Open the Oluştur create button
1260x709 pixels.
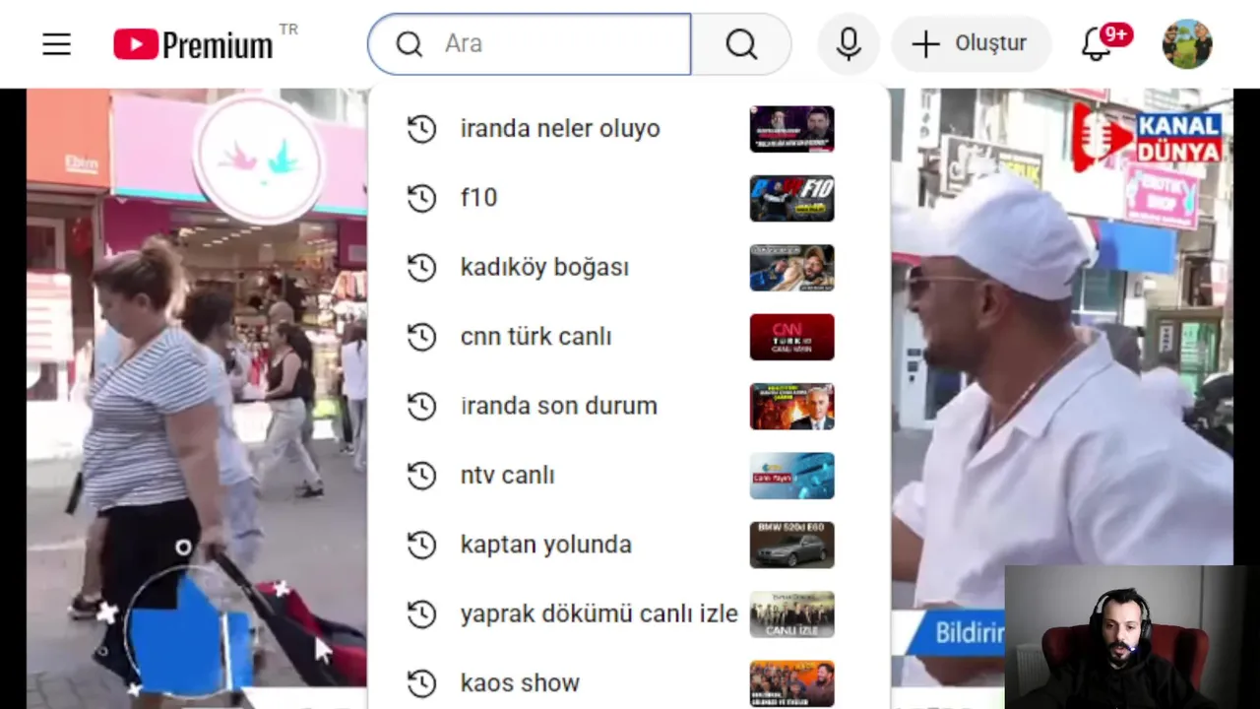click(x=971, y=44)
